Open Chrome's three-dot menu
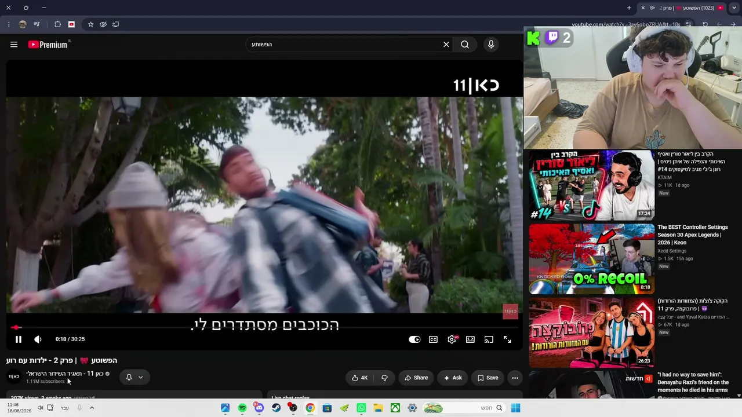 tap(9, 24)
